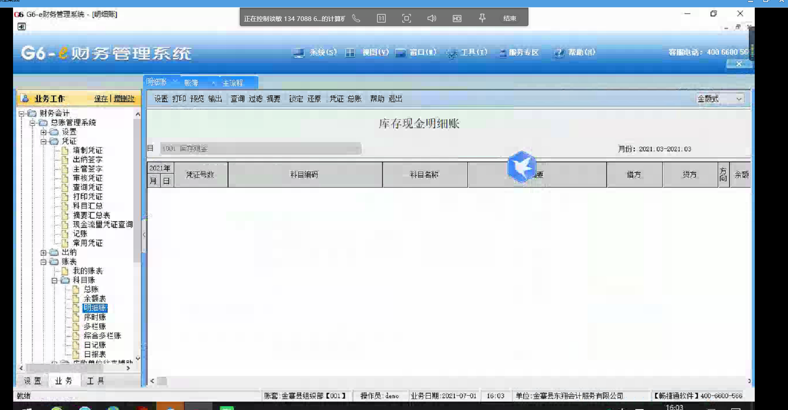Open the 窗口(W) menu
The image size is (788, 410).
click(x=423, y=52)
